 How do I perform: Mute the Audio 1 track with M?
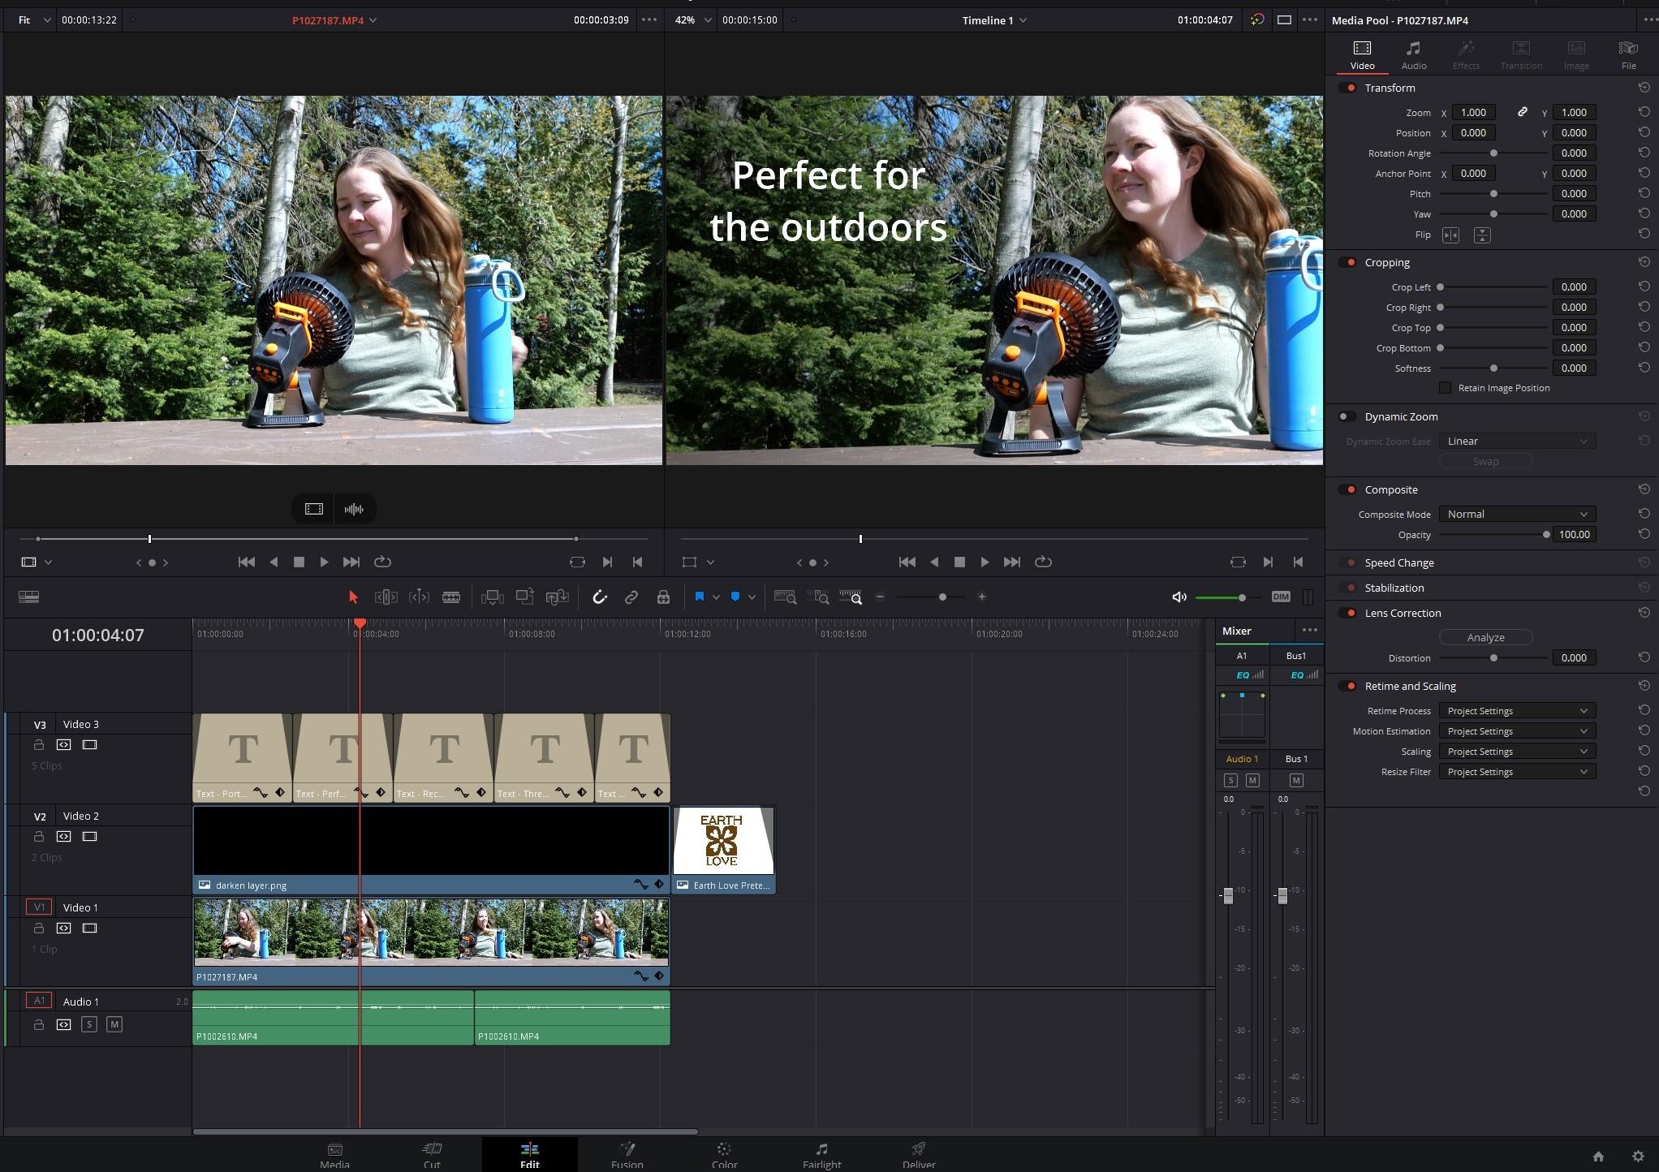114,1025
